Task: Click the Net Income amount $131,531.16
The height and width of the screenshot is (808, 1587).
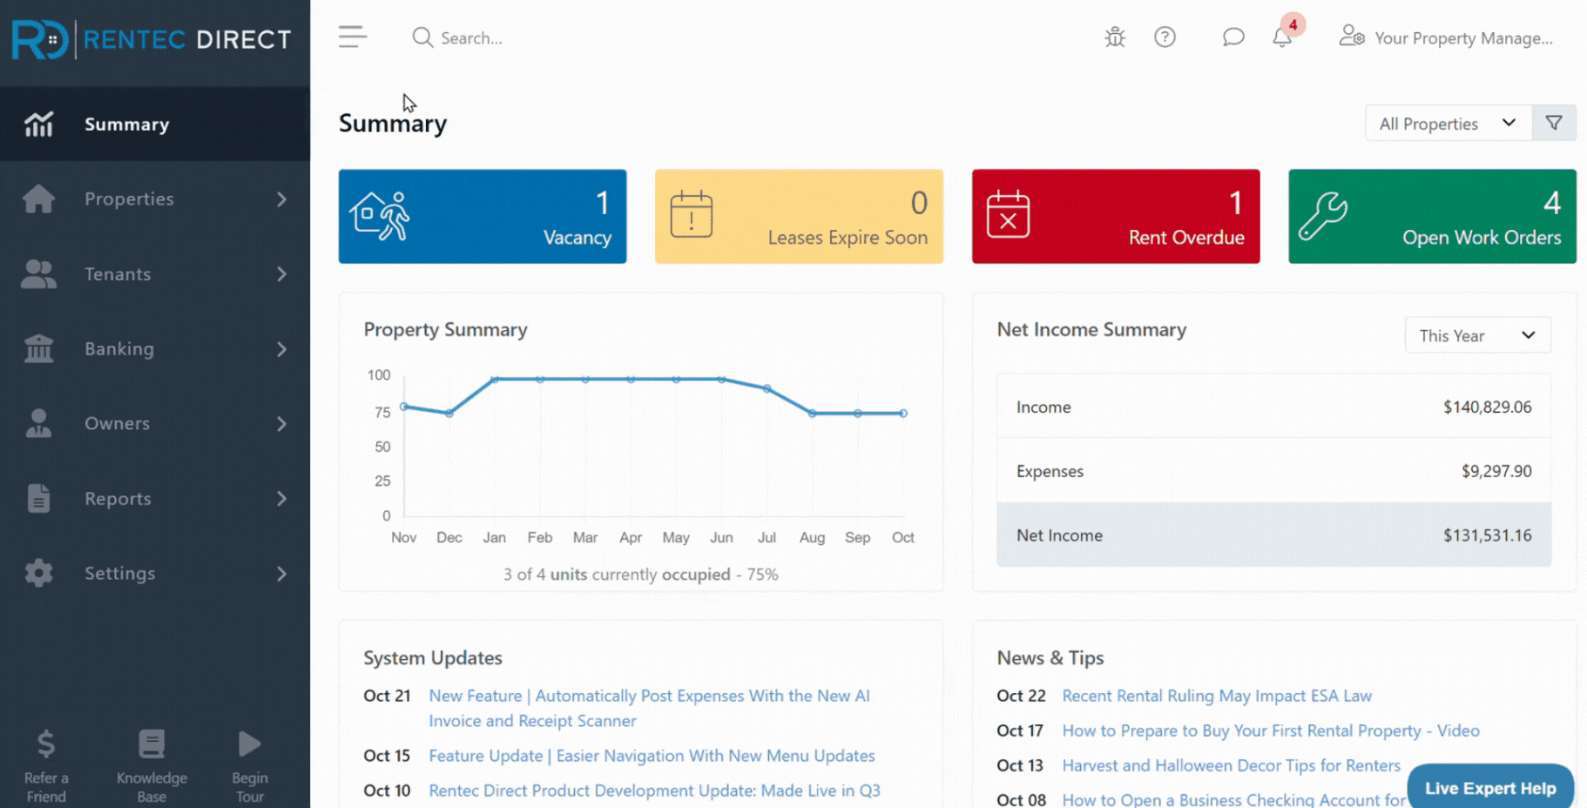Action: [1487, 535]
